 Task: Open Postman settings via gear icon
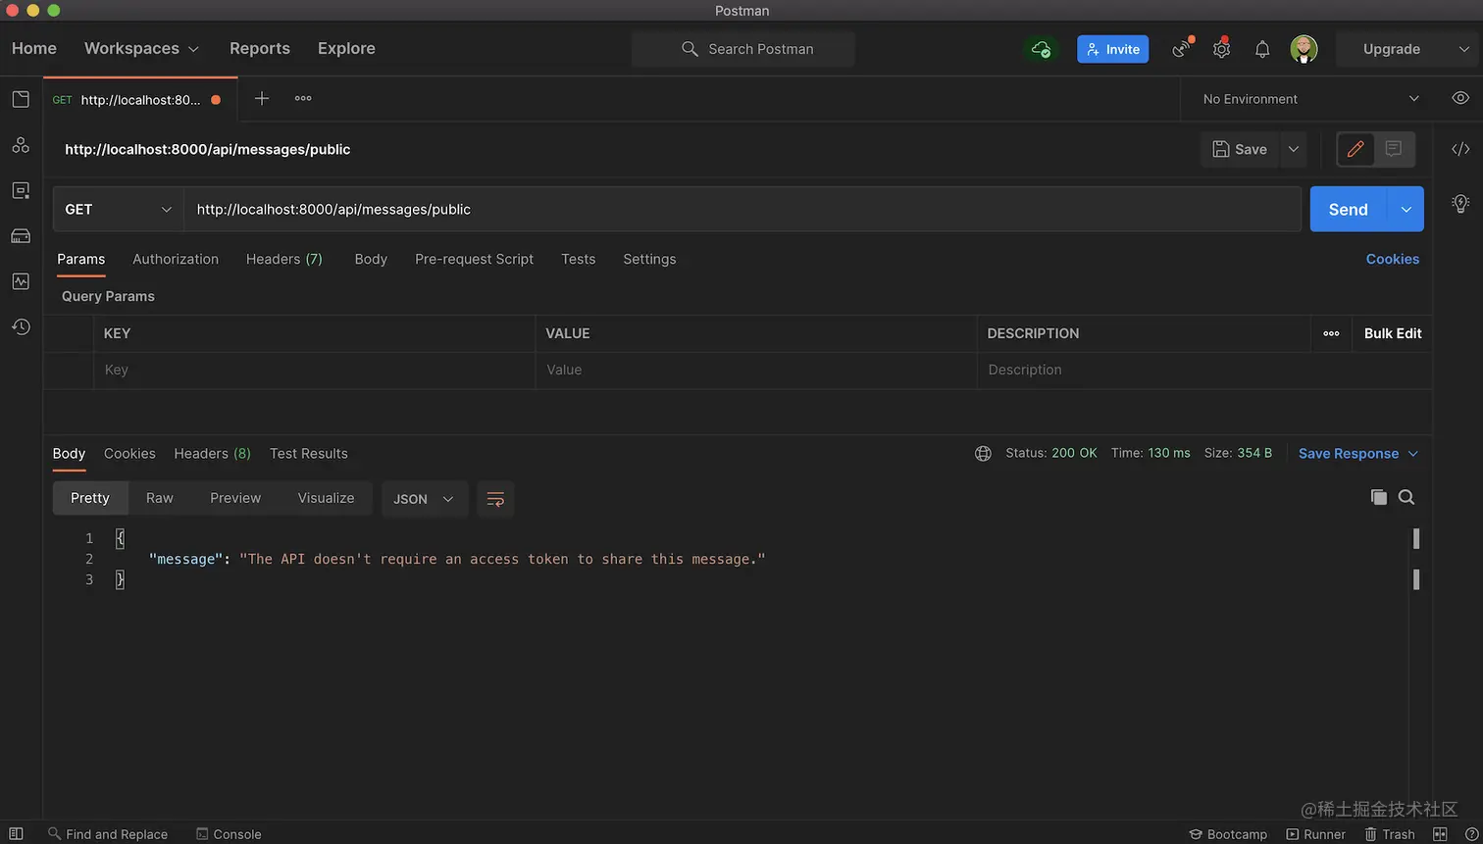point(1221,48)
